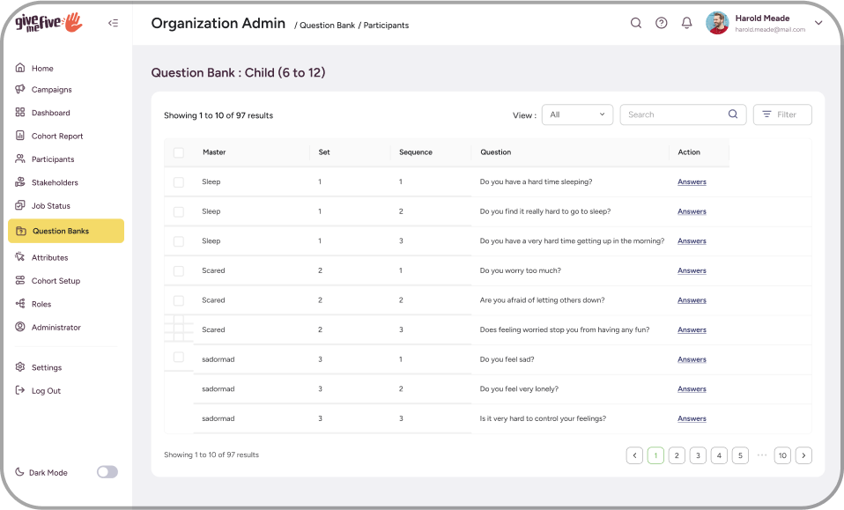Open Answers link for 'Do you feel sad?'

pos(692,359)
